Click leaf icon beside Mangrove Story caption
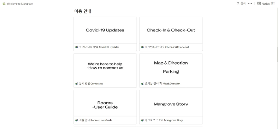278x129 pixels. (142, 120)
